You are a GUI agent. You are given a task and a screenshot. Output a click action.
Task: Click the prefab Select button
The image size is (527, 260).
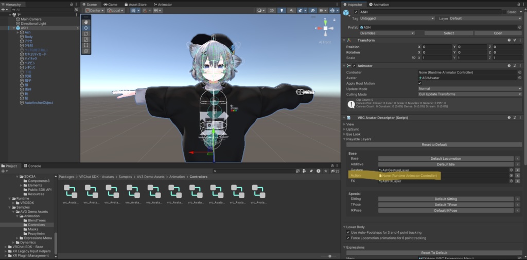449,33
